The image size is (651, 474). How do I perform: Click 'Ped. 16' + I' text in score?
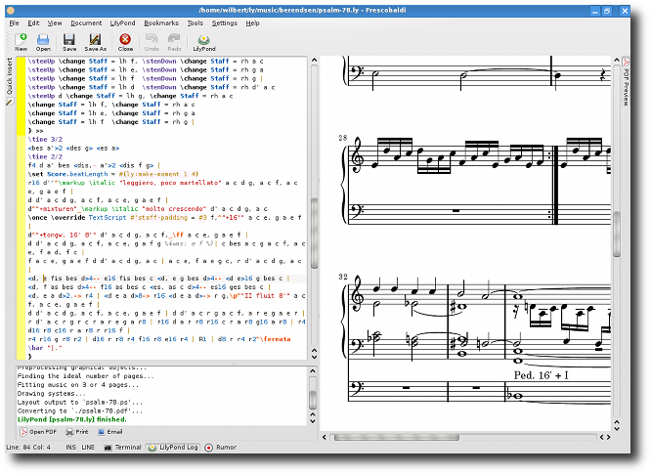[x=541, y=375]
